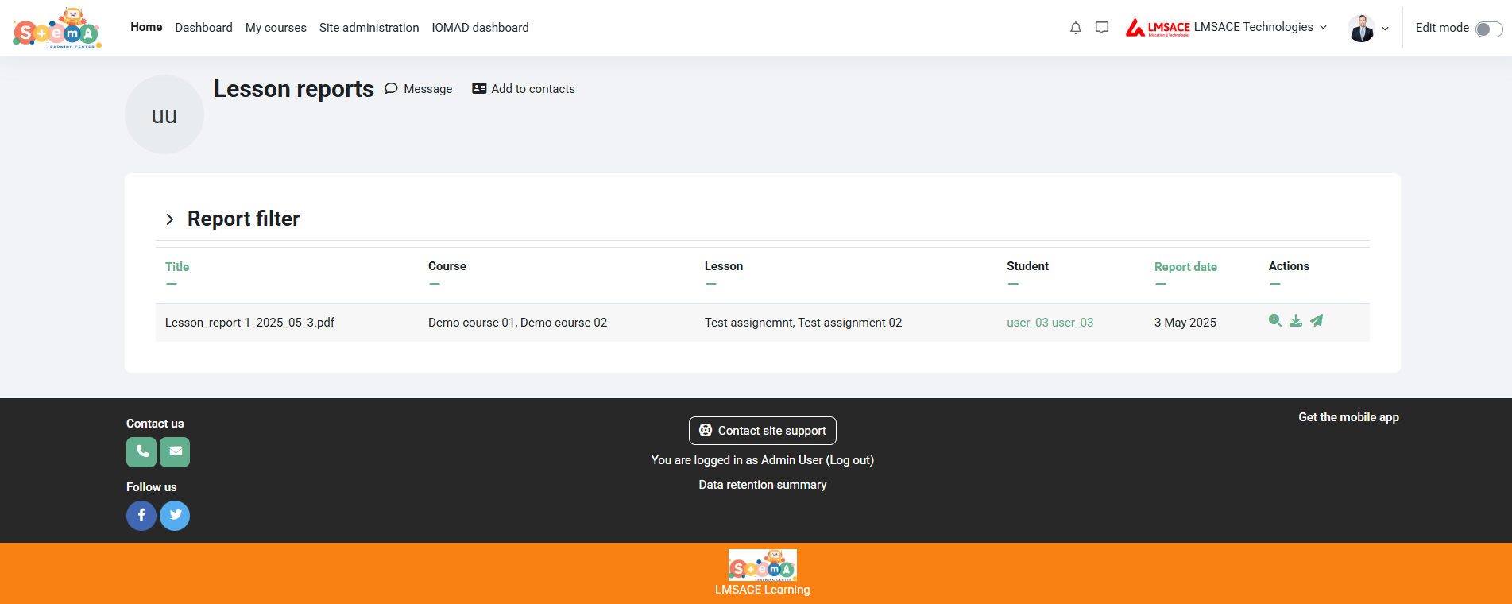Go to Site administration

(x=369, y=28)
